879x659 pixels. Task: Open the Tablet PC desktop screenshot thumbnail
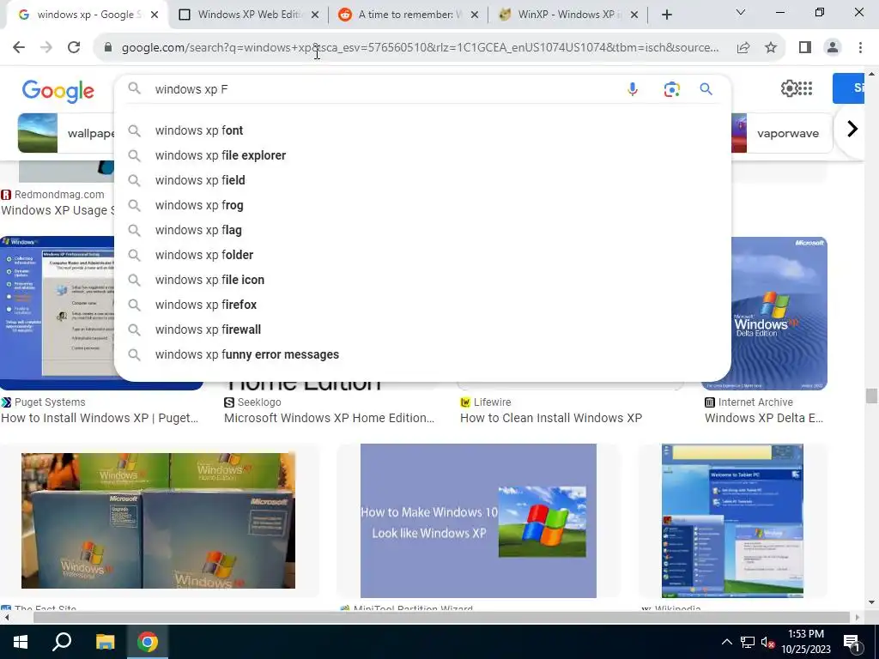pos(732,521)
